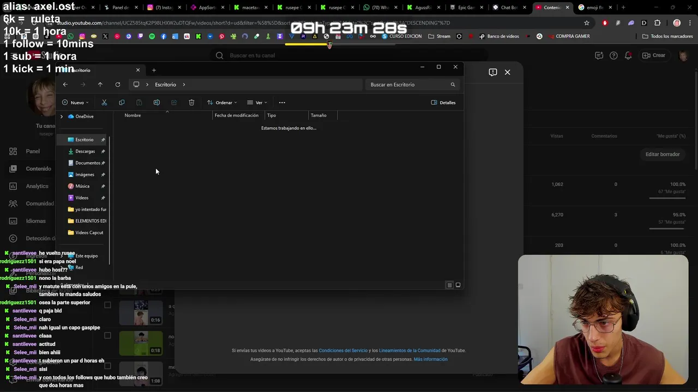Select Descargas in Explorer sidebar
This screenshot has width=698, height=392.
point(85,151)
